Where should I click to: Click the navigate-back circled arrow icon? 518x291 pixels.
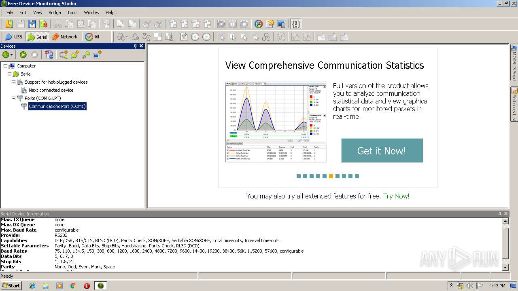pyautogui.click(x=195, y=37)
